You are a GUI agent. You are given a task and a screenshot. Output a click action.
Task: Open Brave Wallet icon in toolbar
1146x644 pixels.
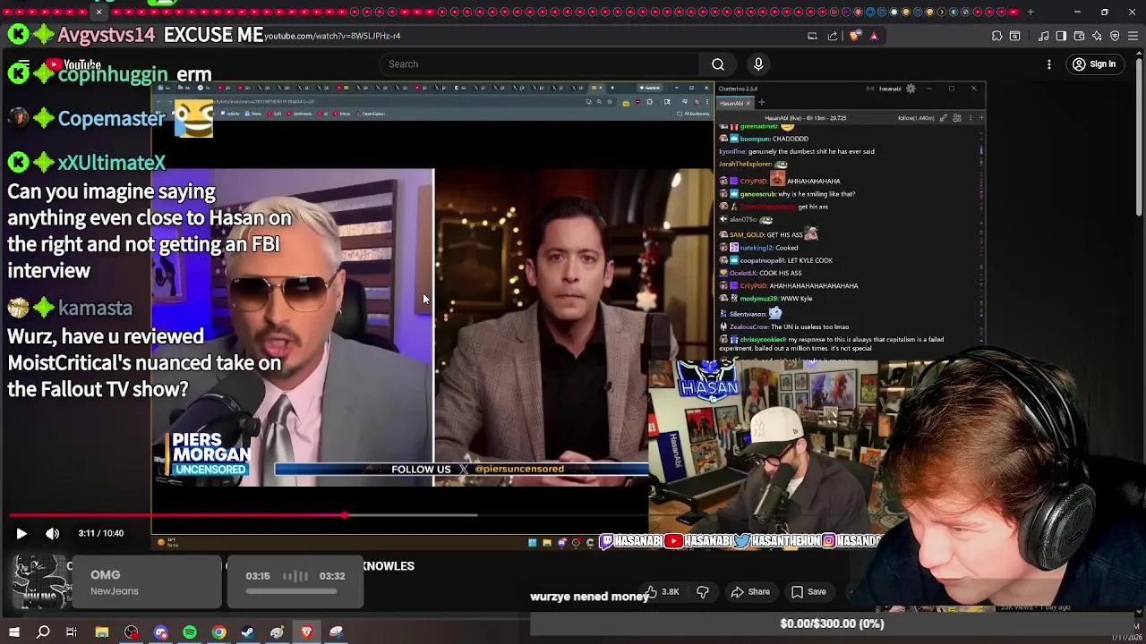coord(1079,36)
